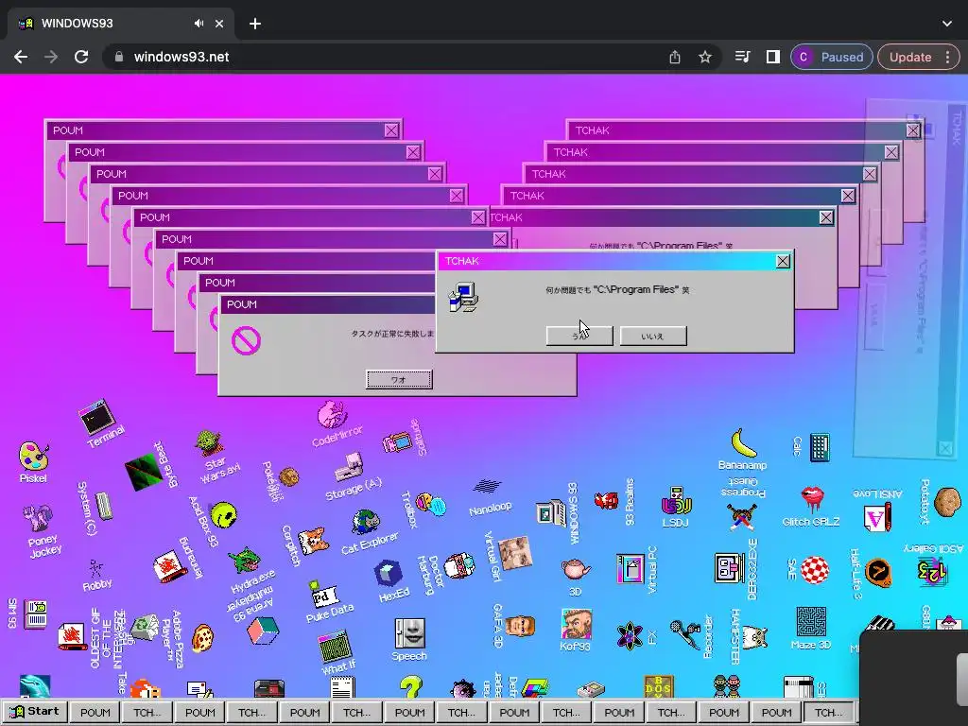The height and width of the screenshot is (726, 968).
Task: Launch the Virtual PC icon
Action: click(x=631, y=568)
